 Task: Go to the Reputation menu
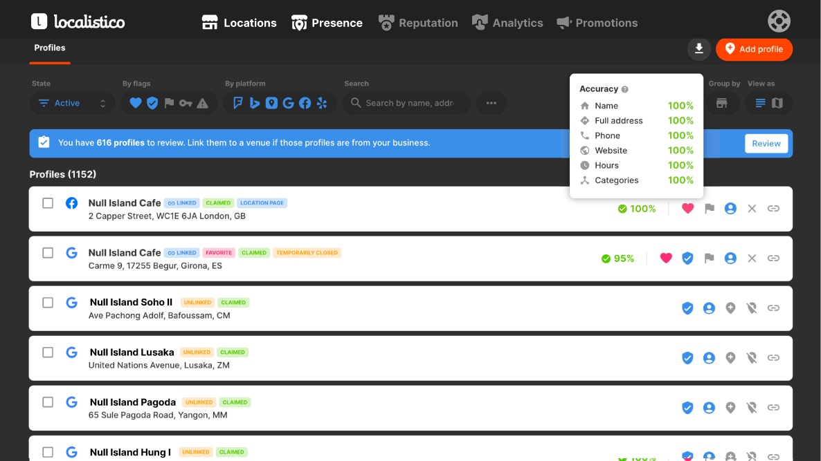418,23
